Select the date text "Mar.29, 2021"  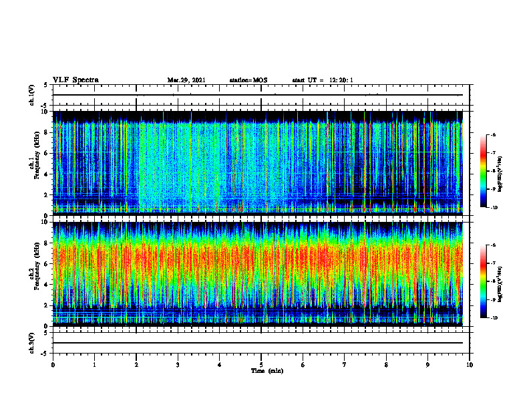[x=186, y=80]
